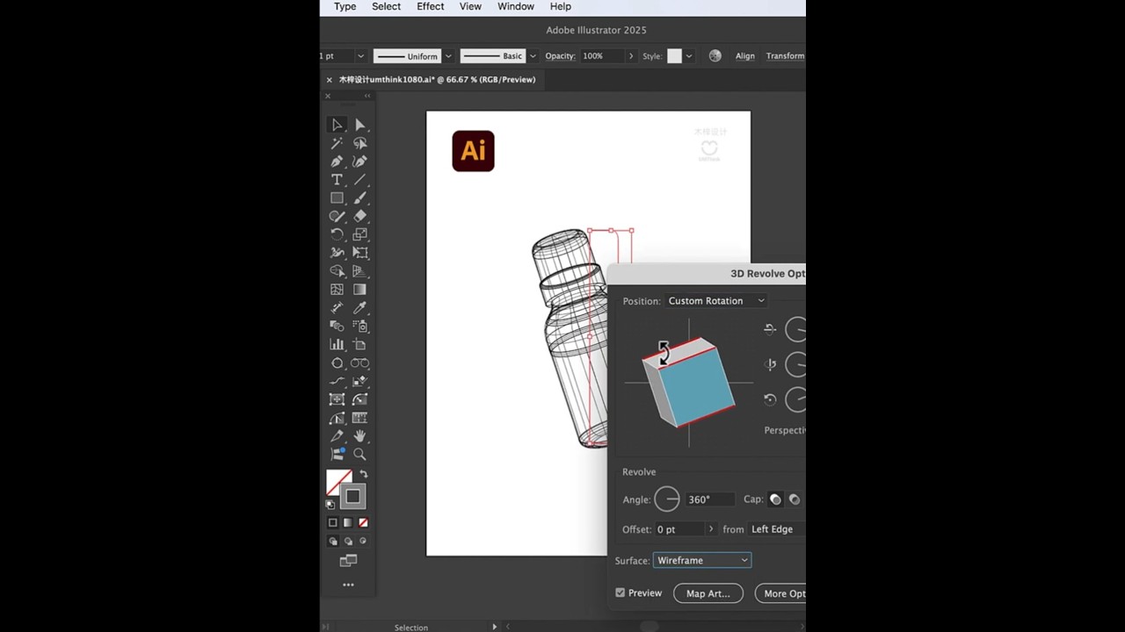Open stroke weight pt dropdown

(x=360, y=56)
